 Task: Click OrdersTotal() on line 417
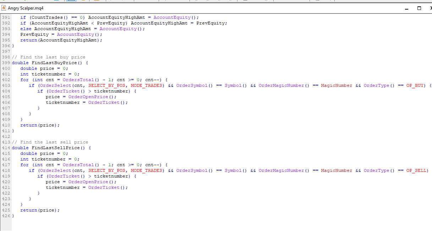coord(78,165)
